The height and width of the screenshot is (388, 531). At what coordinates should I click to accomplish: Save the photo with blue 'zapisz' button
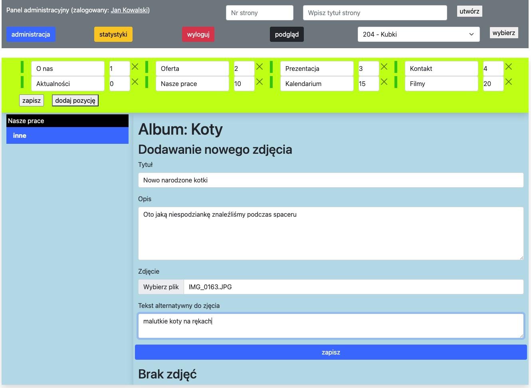[x=331, y=352]
